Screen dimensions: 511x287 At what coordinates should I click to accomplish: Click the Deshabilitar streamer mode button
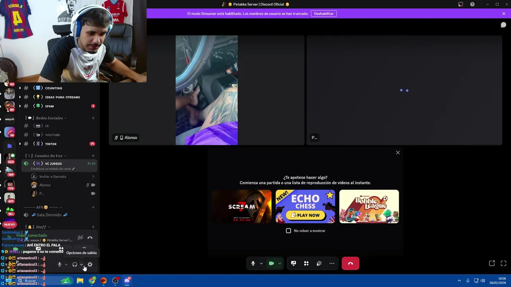point(324,14)
